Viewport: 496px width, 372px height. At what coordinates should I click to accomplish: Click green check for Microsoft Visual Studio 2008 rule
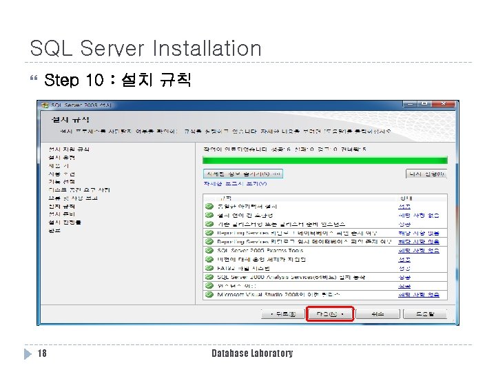click(209, 295)
